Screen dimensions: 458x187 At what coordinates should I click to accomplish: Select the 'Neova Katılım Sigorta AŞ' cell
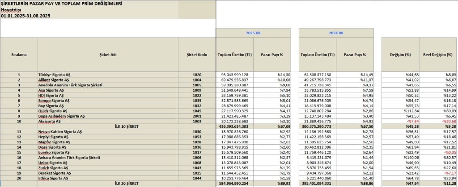coord(108,131)
